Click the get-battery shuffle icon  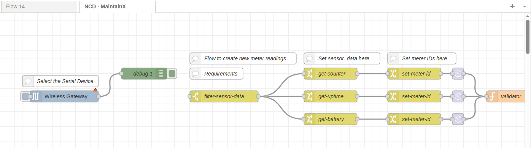(x=310, y=119)
